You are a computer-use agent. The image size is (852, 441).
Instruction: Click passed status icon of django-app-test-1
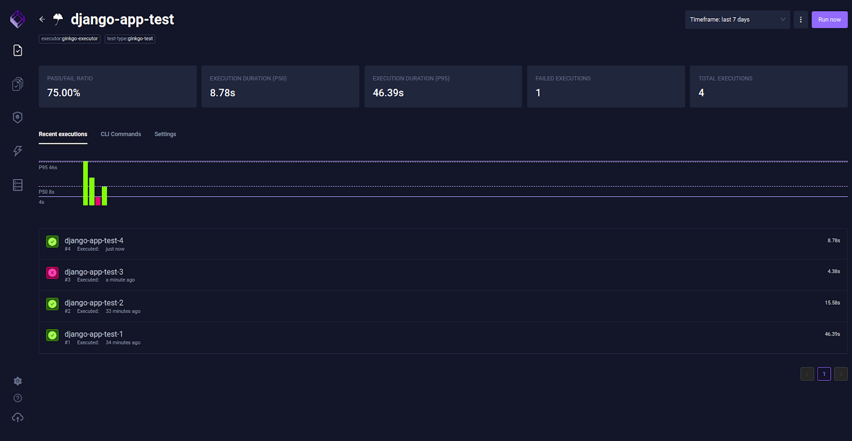(x=52, y=336)
